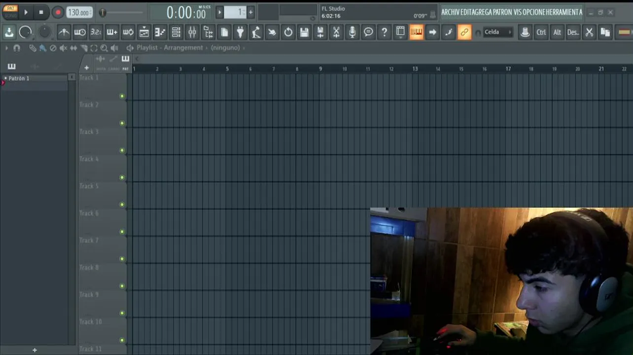This screenshot has height=355, width=633.
Task: Click the red record button
Action: click(x=58, y=12)
